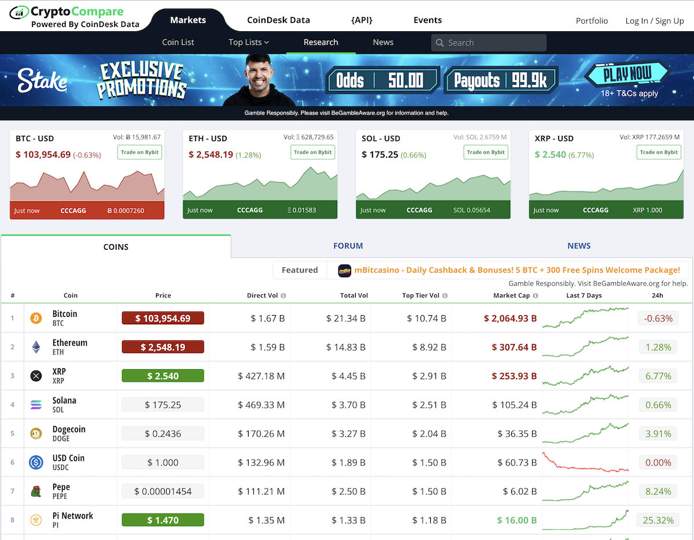
Task: Open the mBitcasino featured promotion link
Action: (x=517, y=270)
